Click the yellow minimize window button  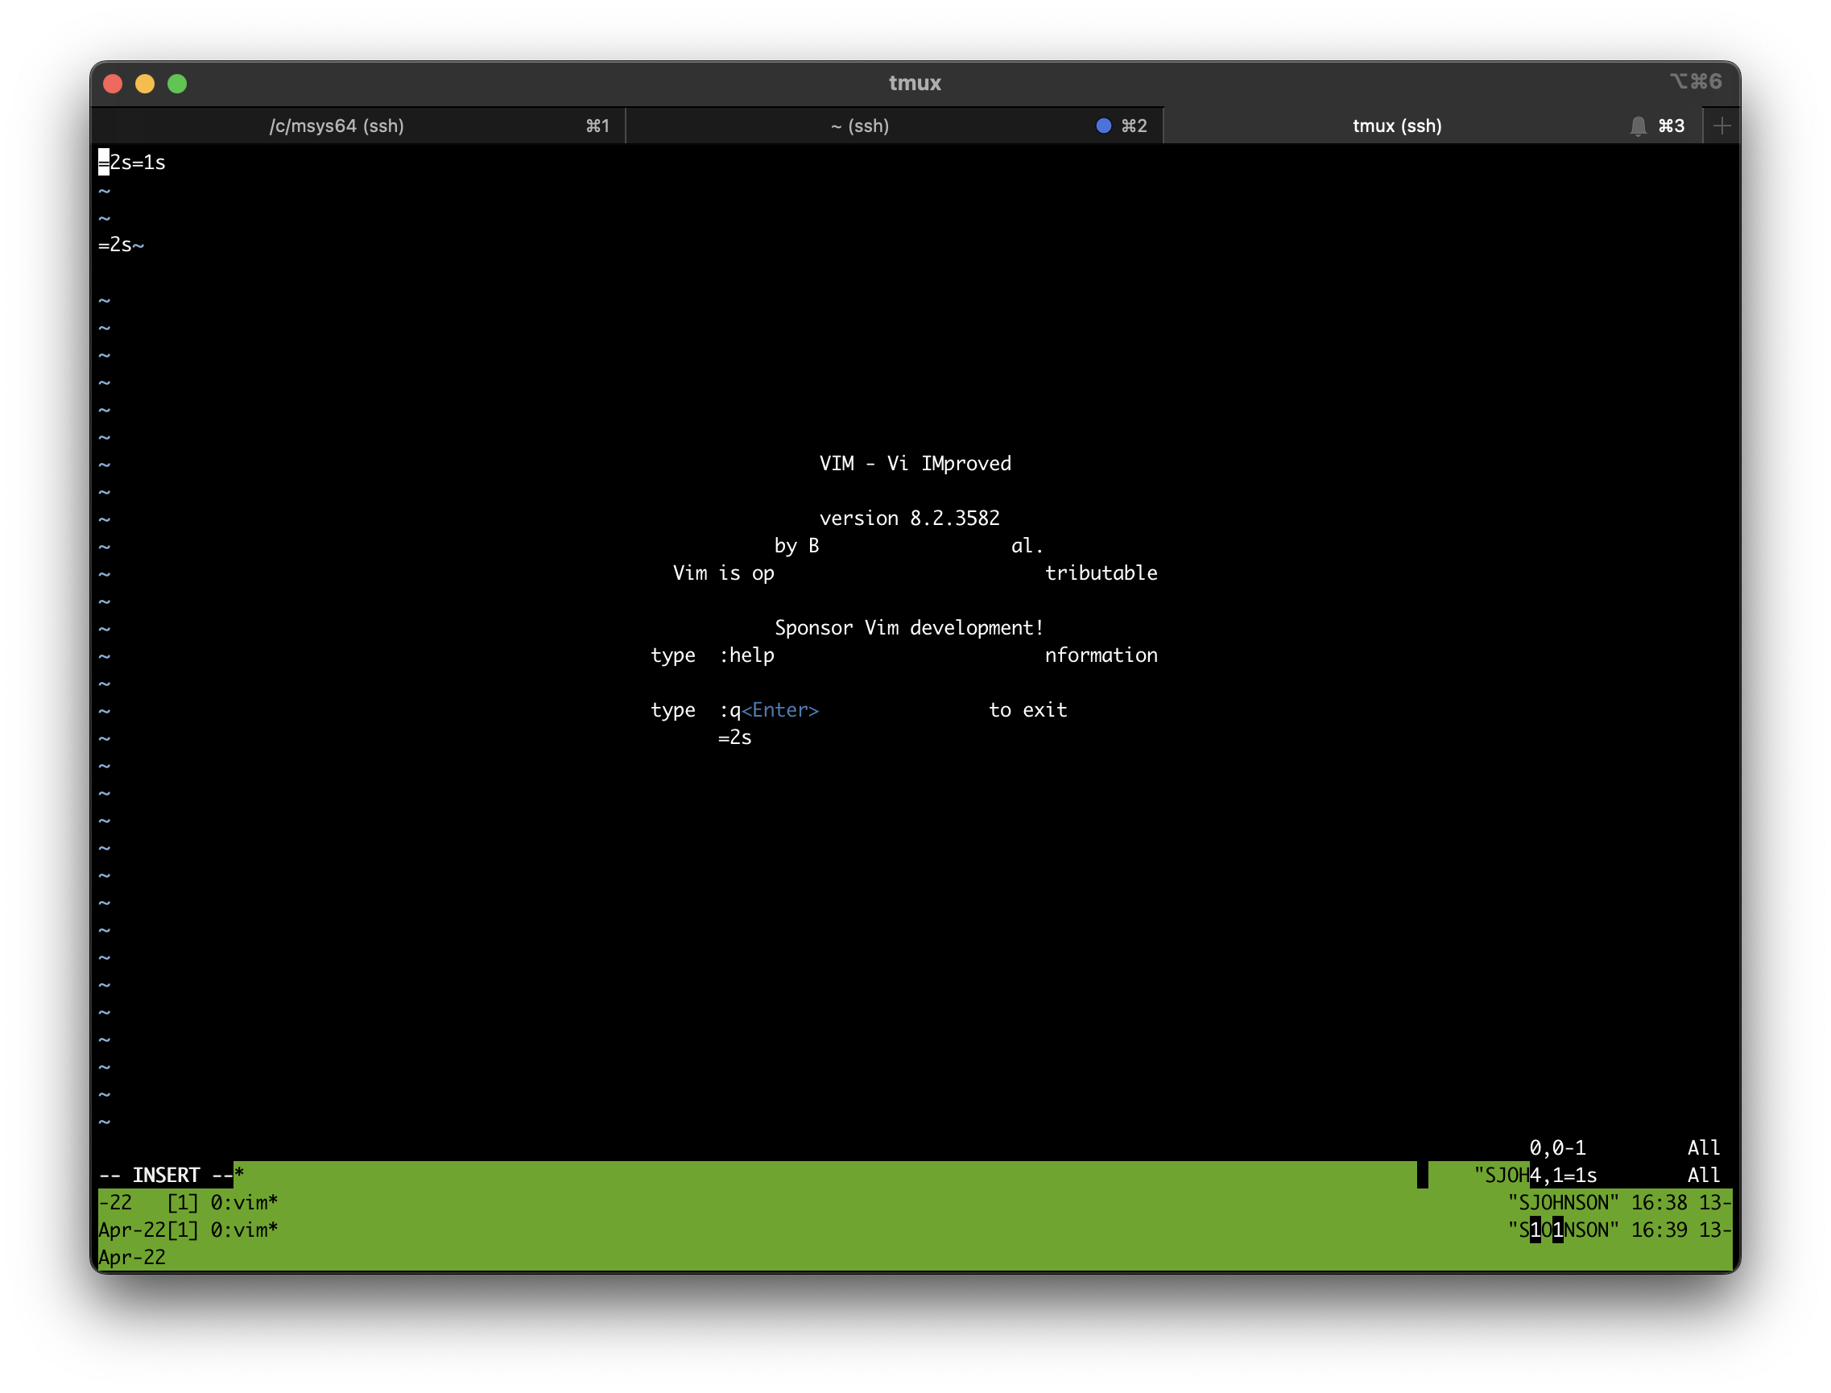[145, 84]
